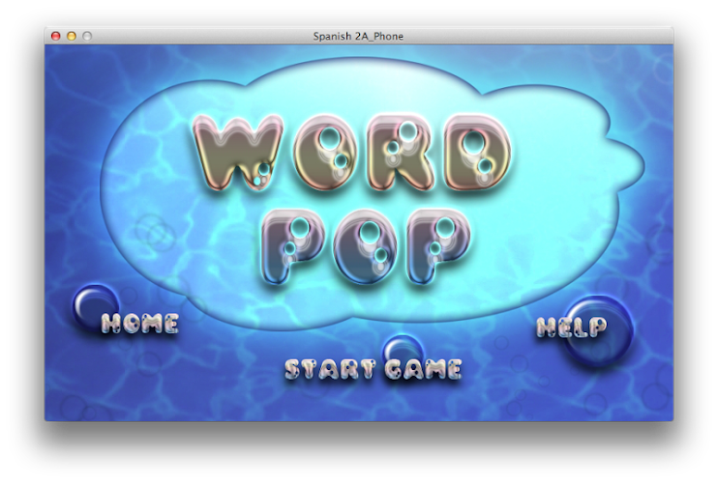Minimize the window with yellow button
The image size is (718, 483).
click(72, 36)
